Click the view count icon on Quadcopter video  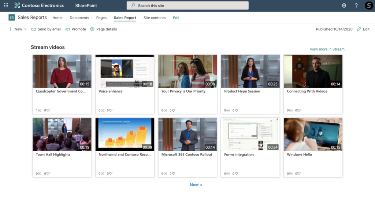[x=40, y=110]
